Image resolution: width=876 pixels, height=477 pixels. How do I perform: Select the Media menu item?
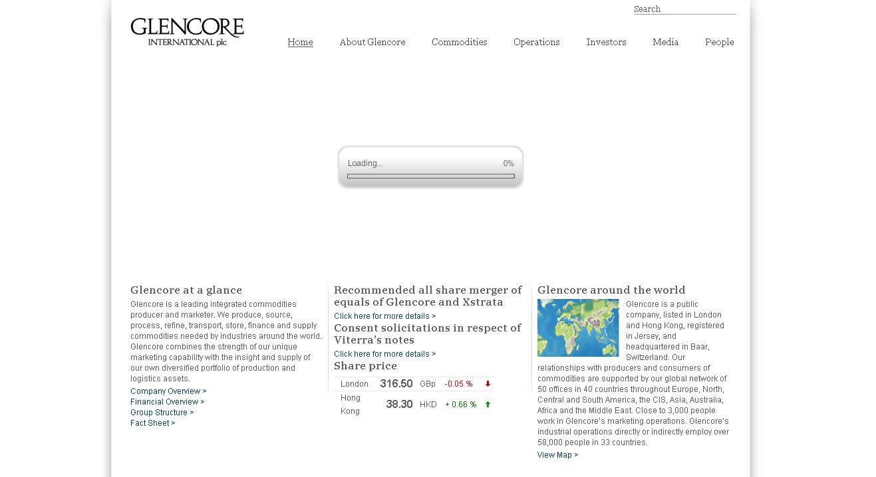click(666, 42)
